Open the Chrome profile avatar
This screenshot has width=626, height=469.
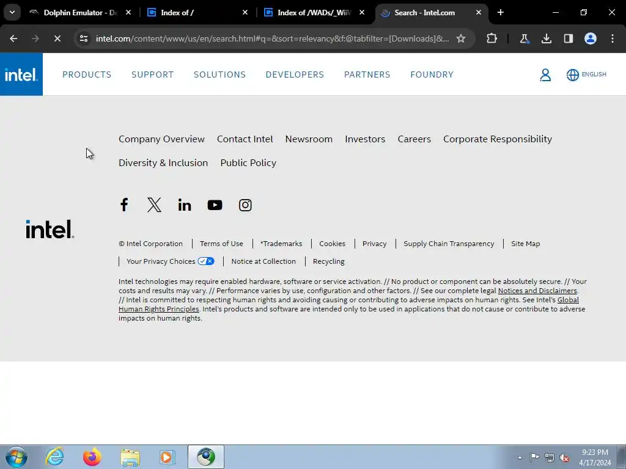pyautogui.click(x=591, y=38)
